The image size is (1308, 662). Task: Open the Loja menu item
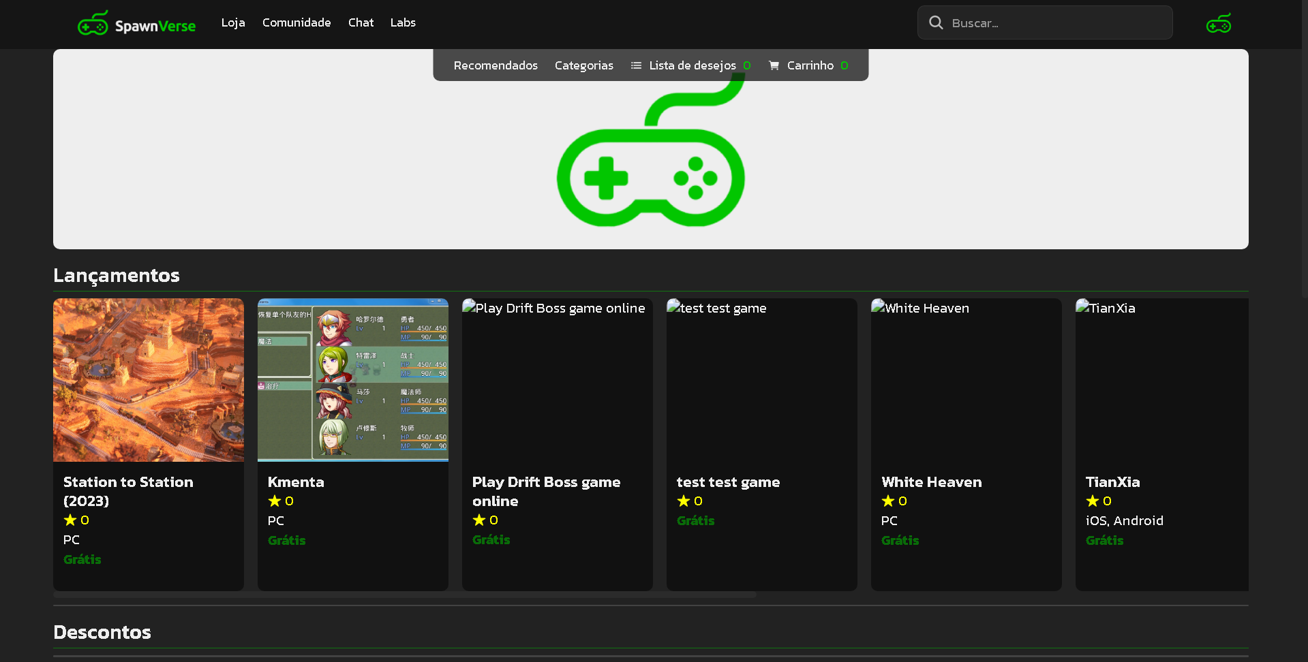coord(233,22)
